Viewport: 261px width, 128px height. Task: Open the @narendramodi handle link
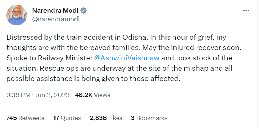56,19
